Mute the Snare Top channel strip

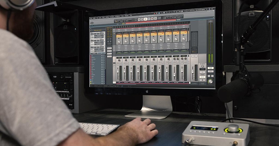[x=127, y=64]
